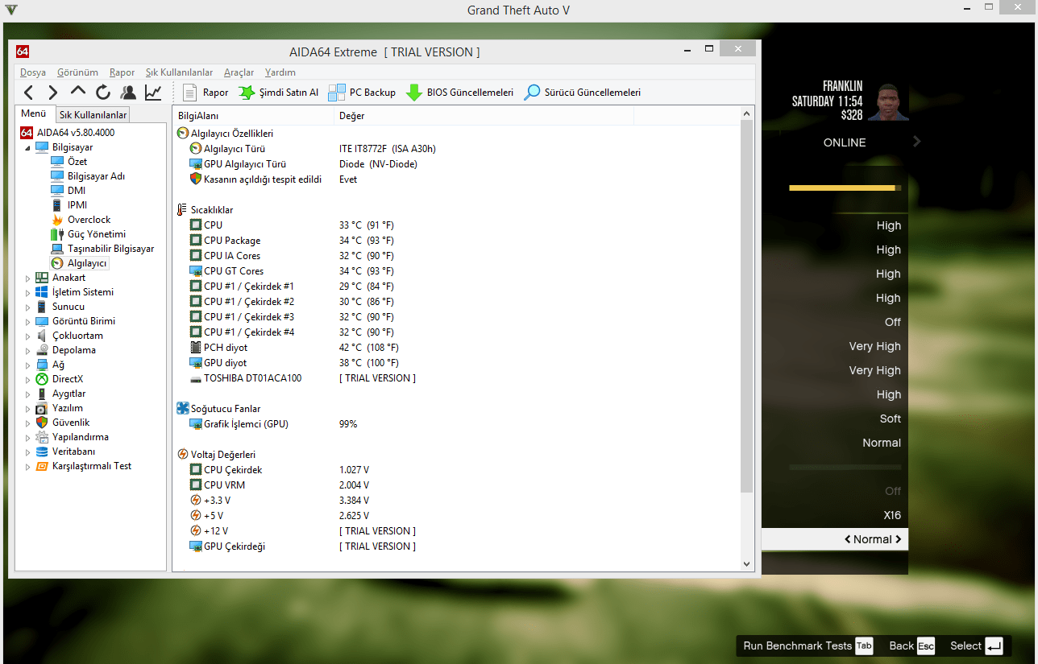1038x664 pixels.
Task: Click the left arrow beside Normal in GTA V
Action: click(x=848, y=539)
